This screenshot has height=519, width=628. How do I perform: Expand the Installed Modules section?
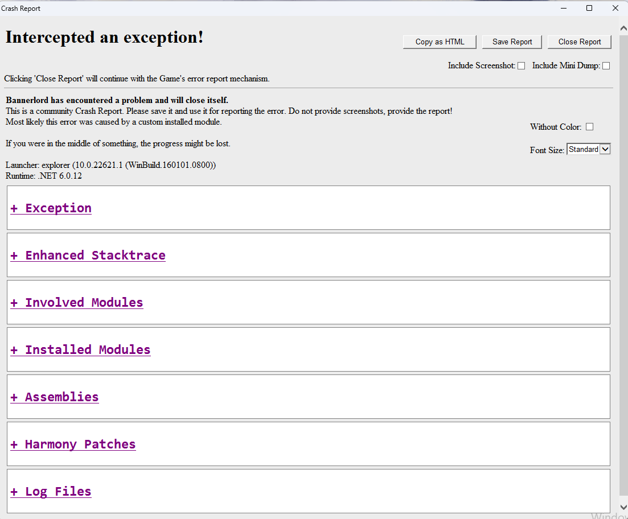pos(80,350)
